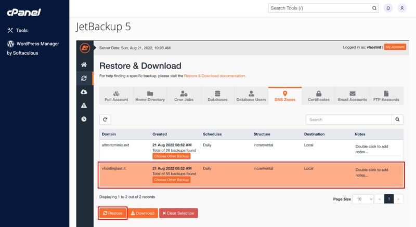This screenshot has width=416, height=227.
Task: Click the Notes column header
Action: pos(360,135)
